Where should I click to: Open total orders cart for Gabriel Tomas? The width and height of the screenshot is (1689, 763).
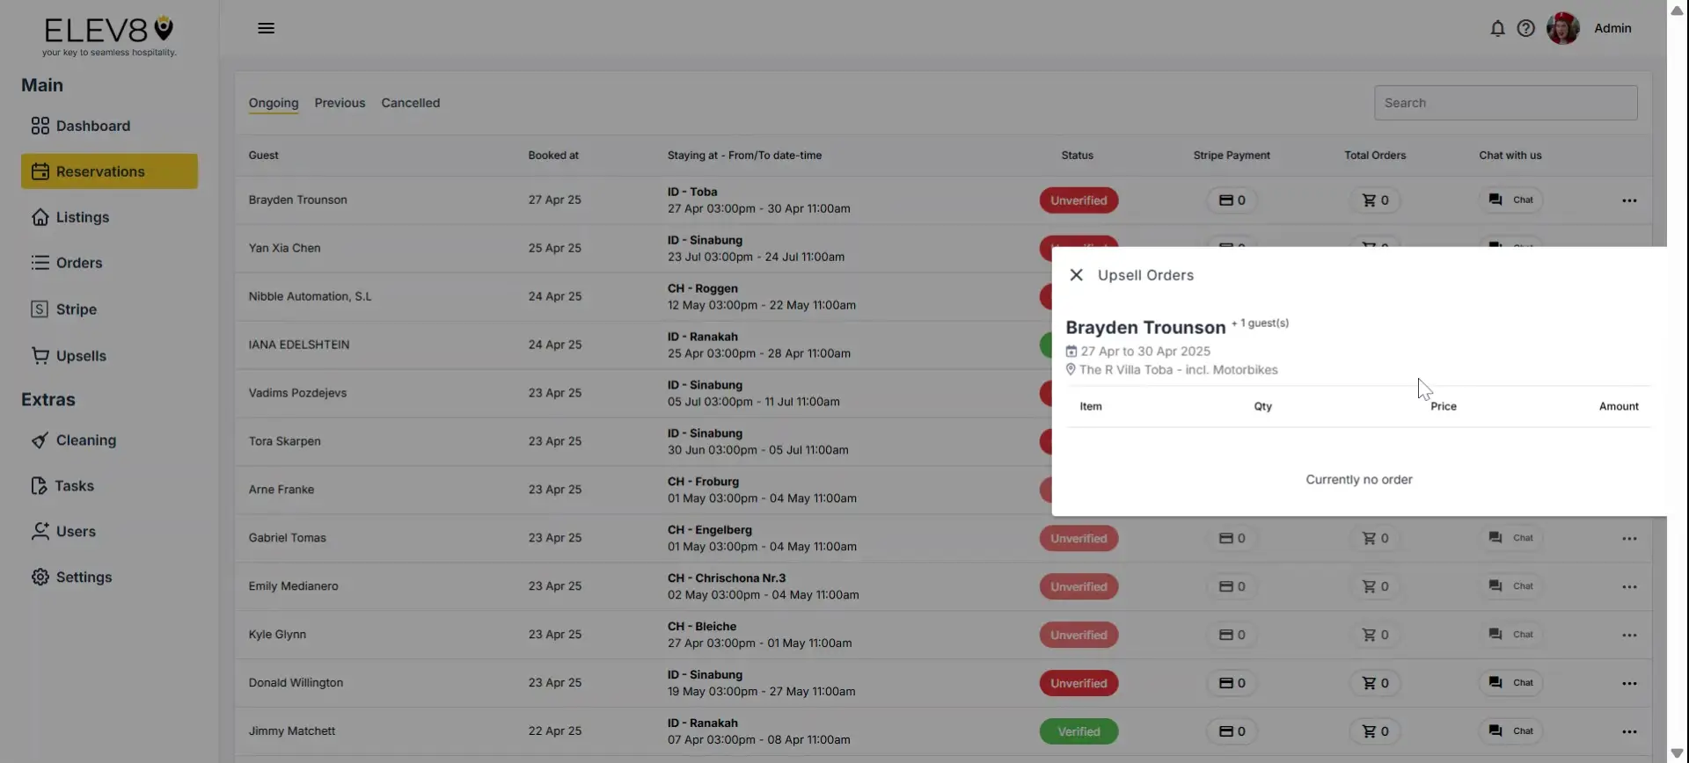[1375, 538]
